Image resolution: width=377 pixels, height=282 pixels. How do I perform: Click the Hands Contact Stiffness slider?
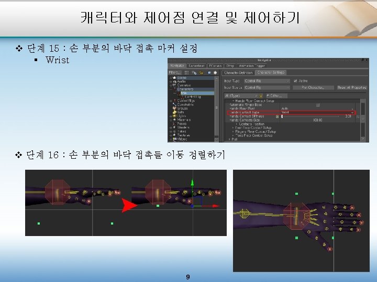pos(310,116)
